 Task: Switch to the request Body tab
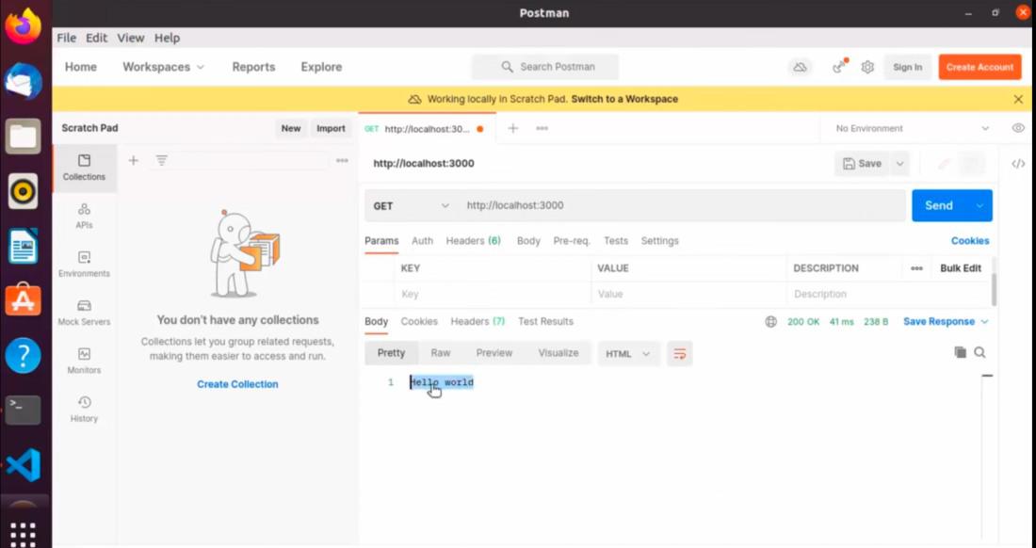(528, 241)
